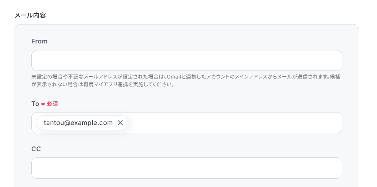Click the メール内容 section heading
Screen dimensions: 377x187
30,15
